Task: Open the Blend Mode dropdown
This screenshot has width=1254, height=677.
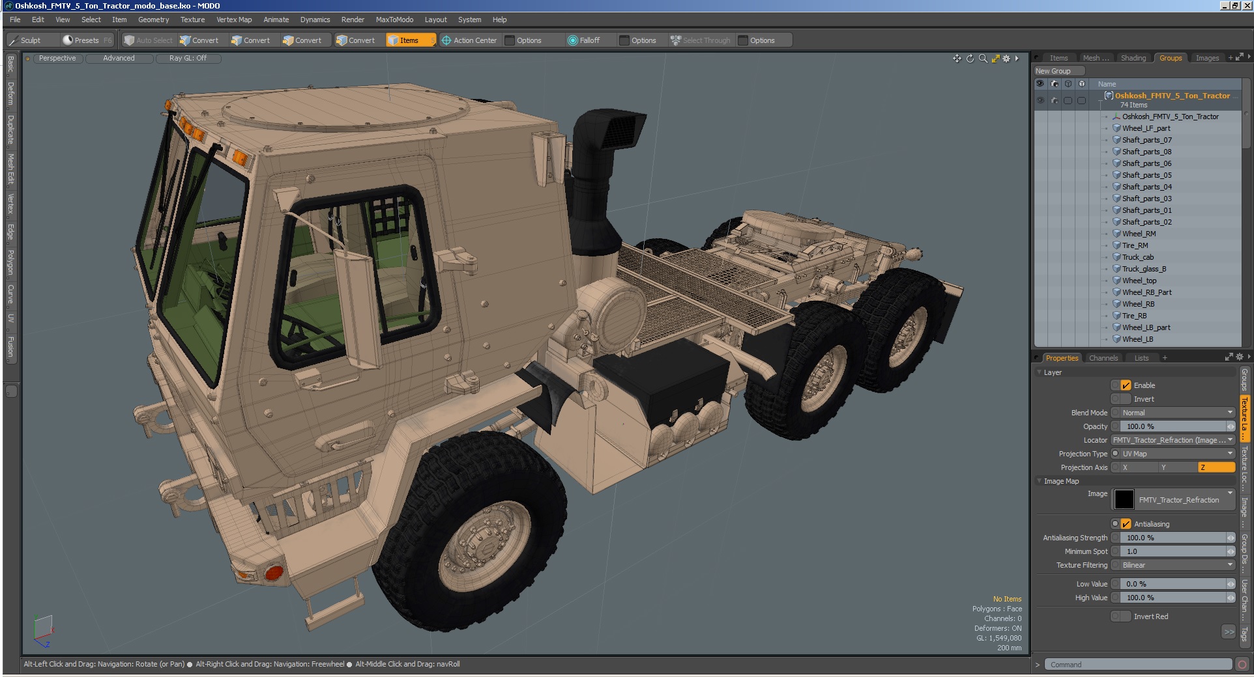Action: [x=1177, y=413]
